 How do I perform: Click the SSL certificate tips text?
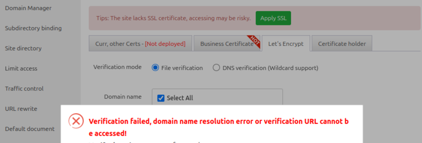(x=174, y=18)
